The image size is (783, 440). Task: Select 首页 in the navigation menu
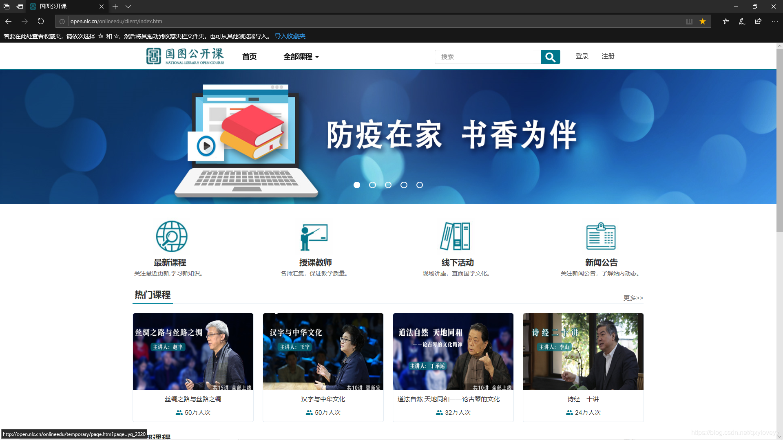249,57
